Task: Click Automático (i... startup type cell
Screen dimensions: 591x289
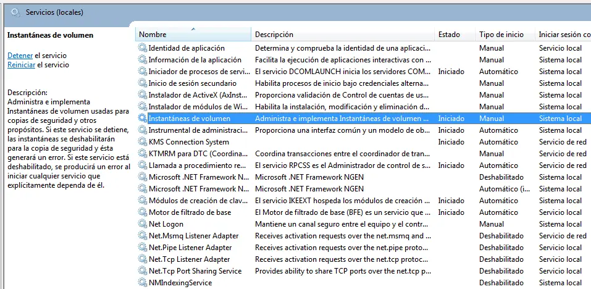Action: point(504,188)
